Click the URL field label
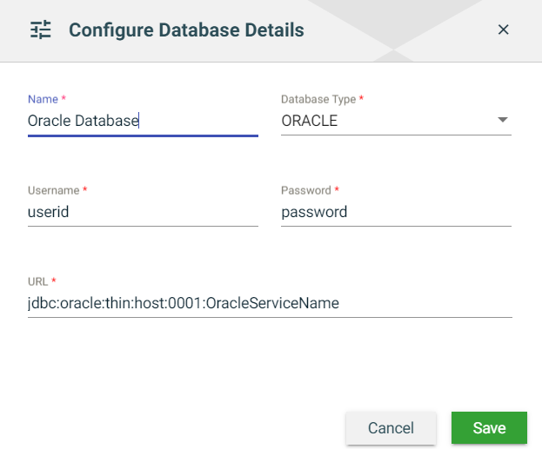 pos(38,281)
